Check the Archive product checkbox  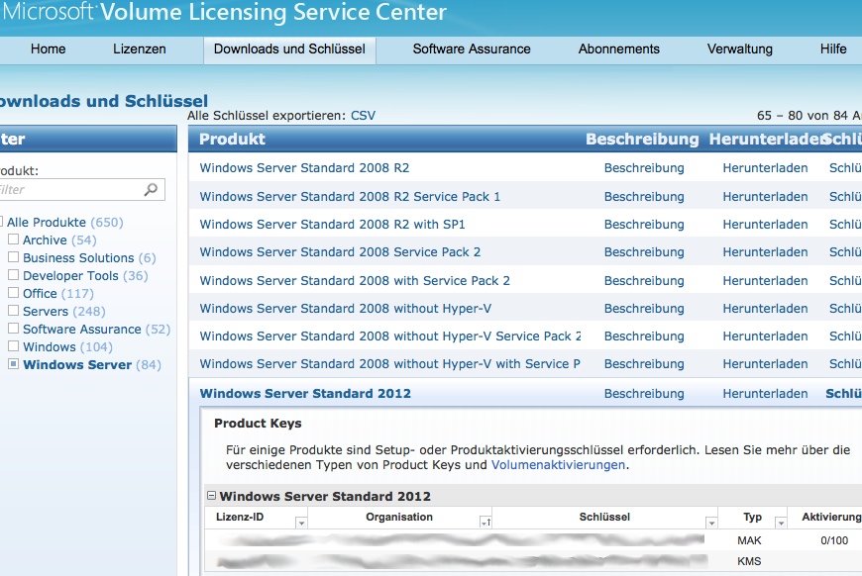(x=14, y=240)
